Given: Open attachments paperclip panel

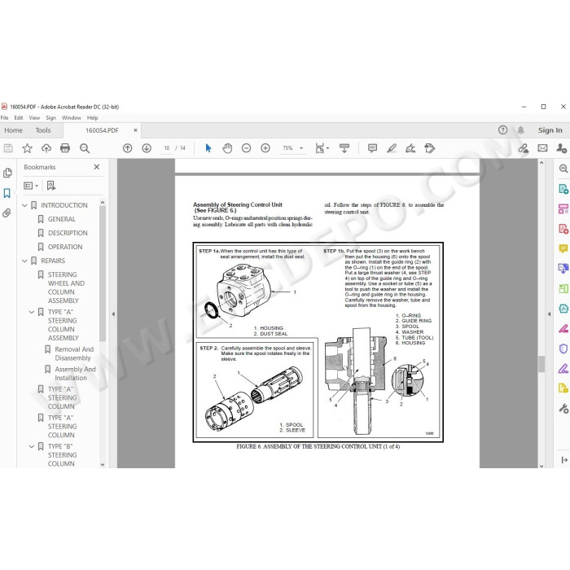Looking at the screenshot, I should point(7,213).
